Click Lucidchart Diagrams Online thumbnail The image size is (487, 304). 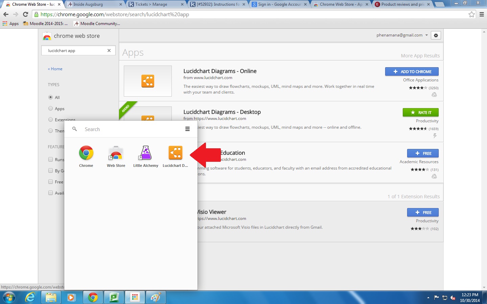[148, 81]
